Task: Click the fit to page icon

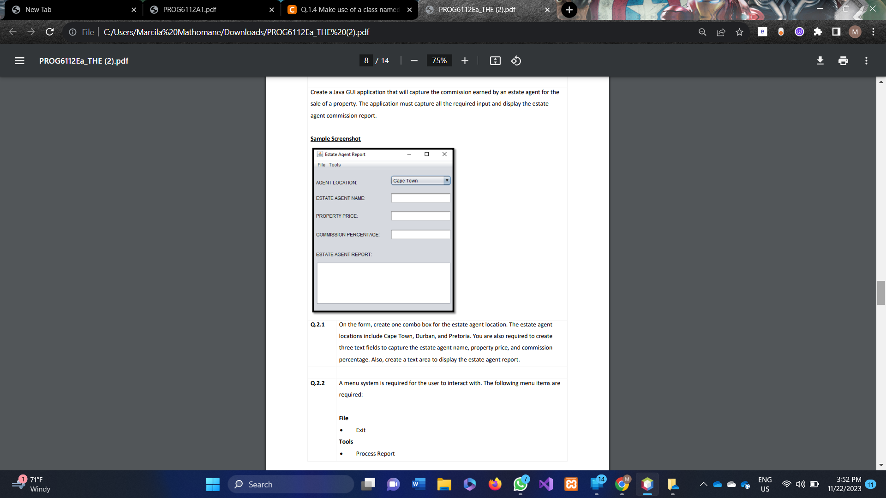Action: [495, 61]
